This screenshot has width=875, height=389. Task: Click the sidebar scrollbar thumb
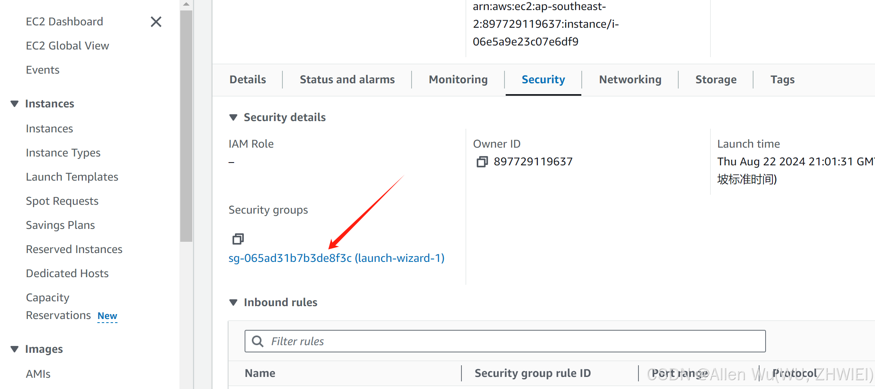click(186, 126)
